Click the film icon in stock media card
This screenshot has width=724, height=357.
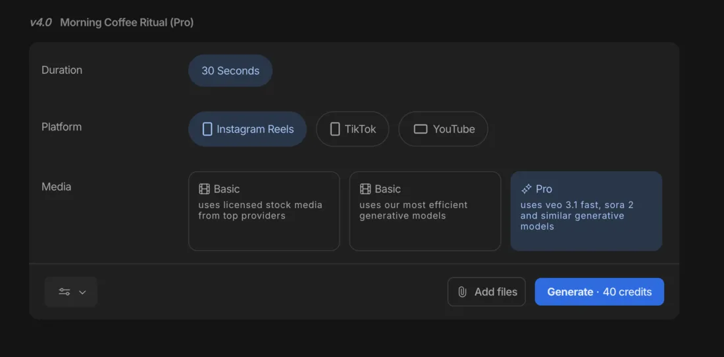coord(204,189)
